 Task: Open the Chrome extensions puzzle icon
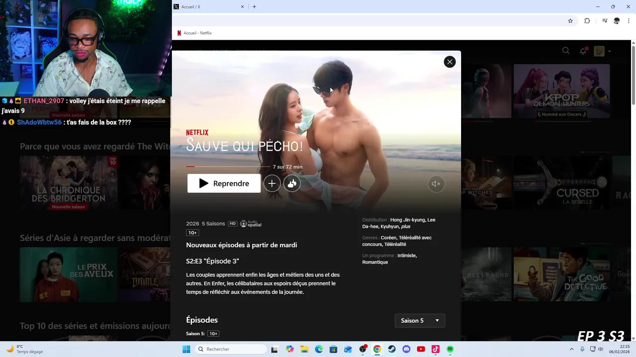point(587,21)
